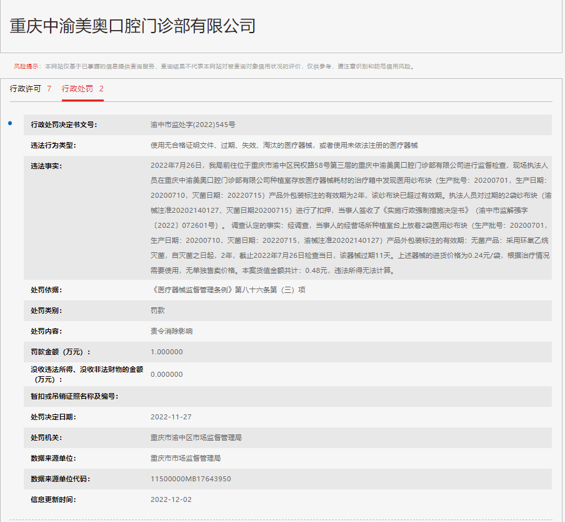Click the 暂扣或吊销证照名称及编号 row label

coord(74,396)
